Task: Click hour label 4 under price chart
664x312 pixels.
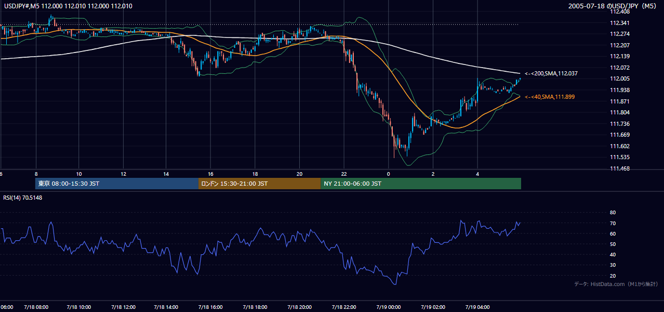Action: pos(477,174)
